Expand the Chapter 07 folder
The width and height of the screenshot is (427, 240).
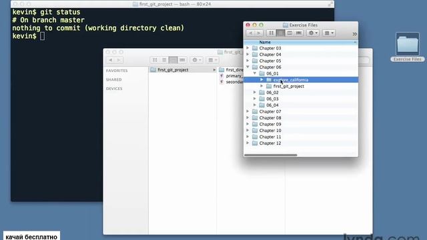click(x=248, y=111)
